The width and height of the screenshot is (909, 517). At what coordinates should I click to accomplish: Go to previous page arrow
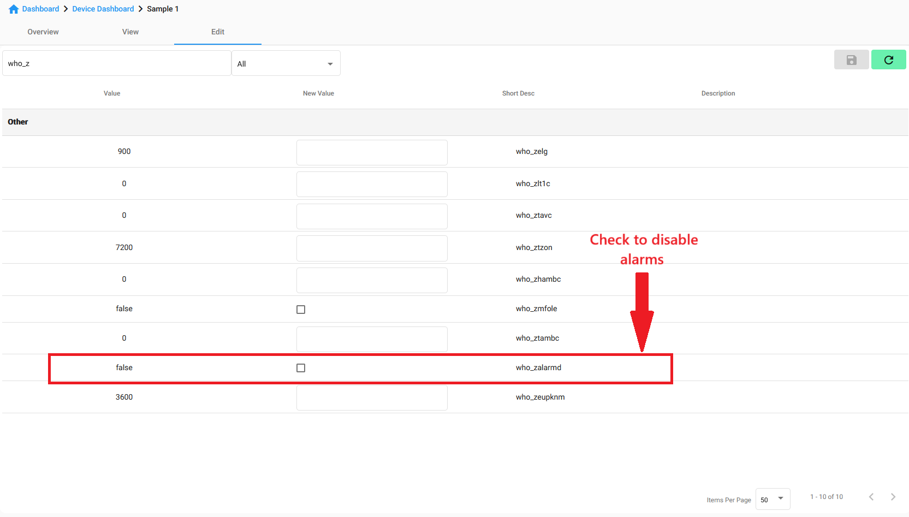coord(871,497)
